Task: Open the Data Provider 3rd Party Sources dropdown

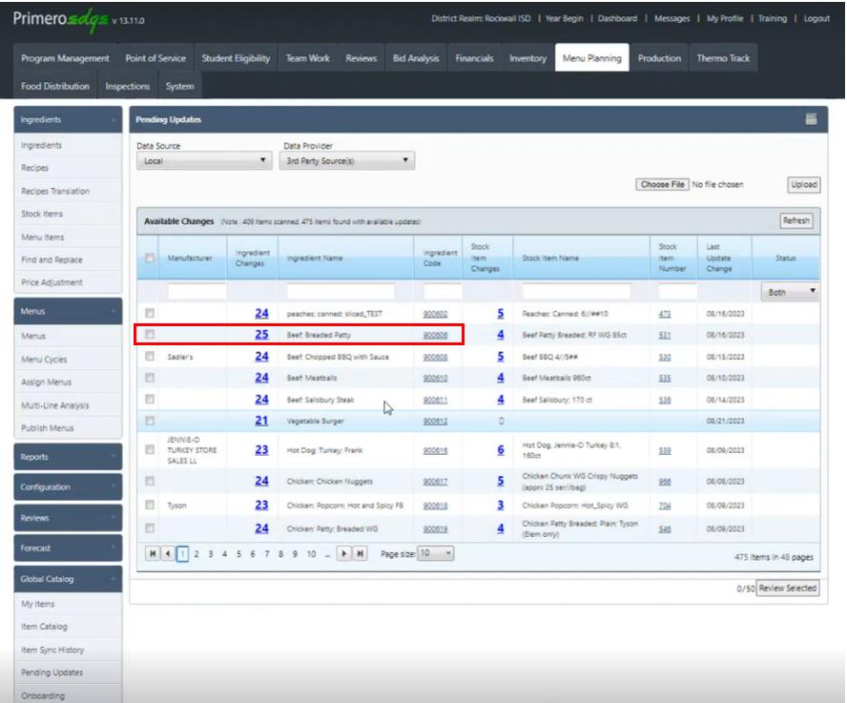Action: tap(345, 160)
